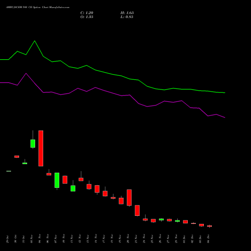Click the 04 Dec date label

pos(208,239)
